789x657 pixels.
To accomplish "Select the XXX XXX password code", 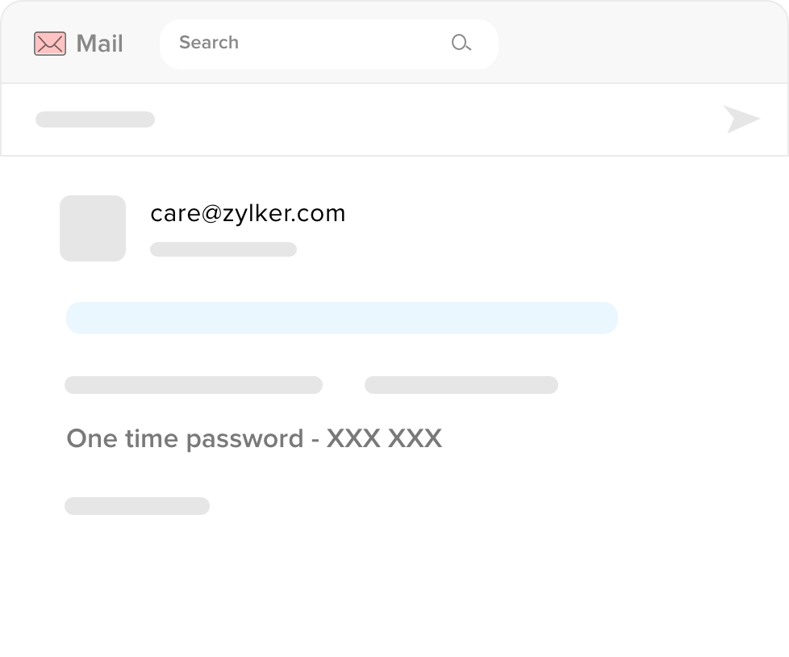I will click(x=384, y=438).
